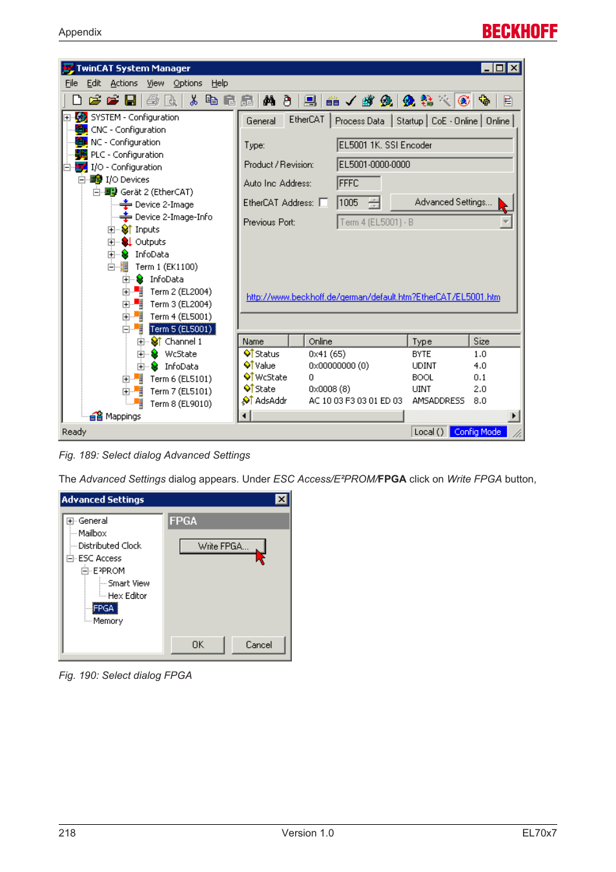Viewport: 616px width, 872px height.
Task: Click the Write FPGA... button
Action: (223, 546)
